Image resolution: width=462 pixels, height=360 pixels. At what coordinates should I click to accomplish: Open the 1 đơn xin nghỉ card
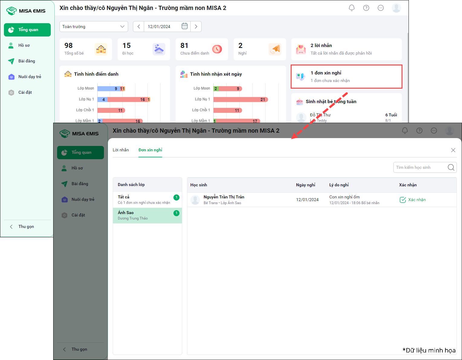(346, 77)
